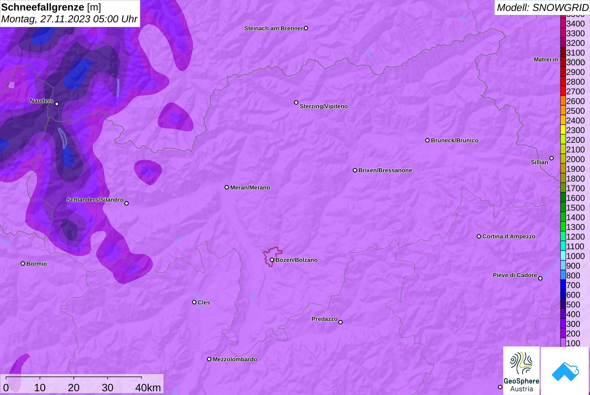Select the Schlanders/Silandro marker dot

[x=126, y=203]
